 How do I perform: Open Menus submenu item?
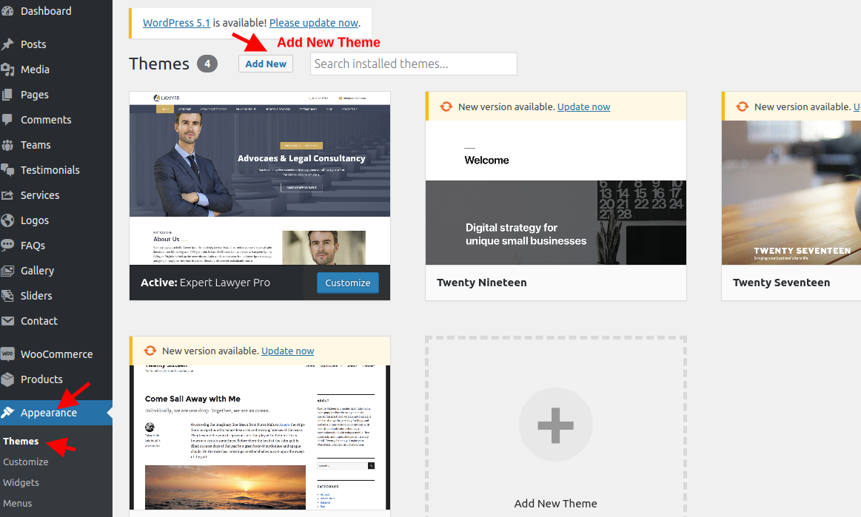(x=18, y=503)
